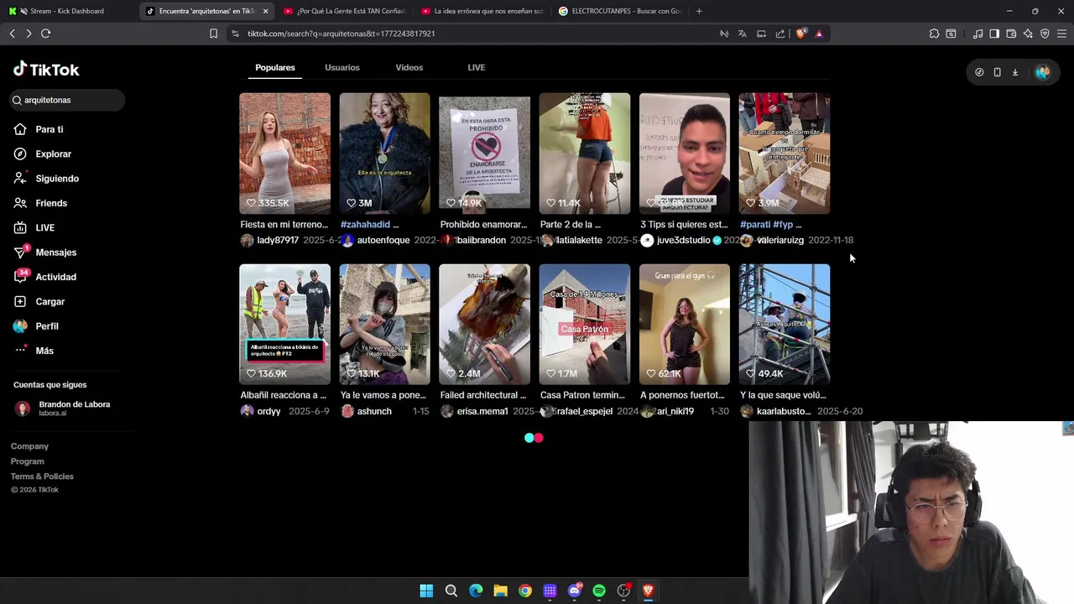Open the Casa Patron video thumbnail
This screenshot has width=1074, height=604.
click(584, 325)
